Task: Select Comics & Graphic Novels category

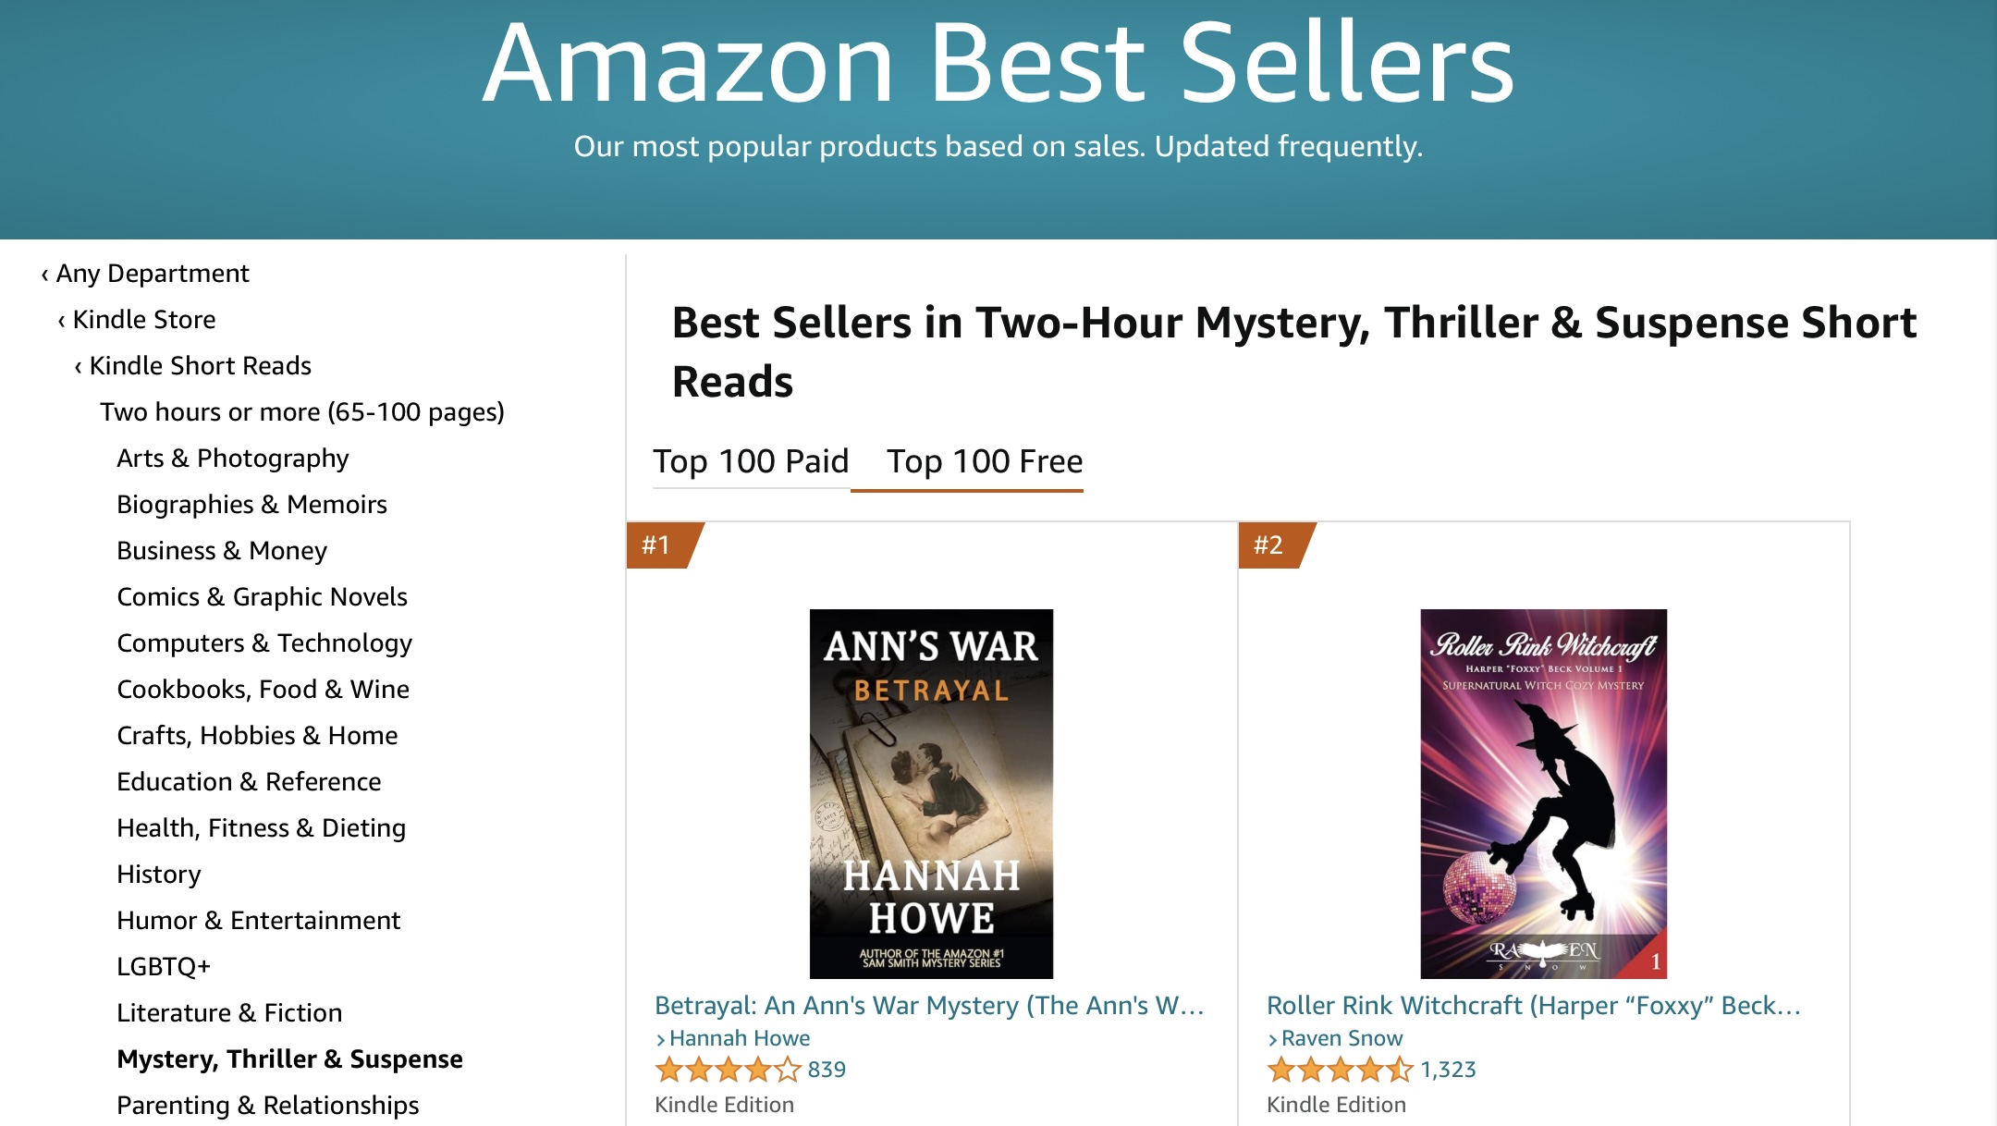Action: [262, 597]
